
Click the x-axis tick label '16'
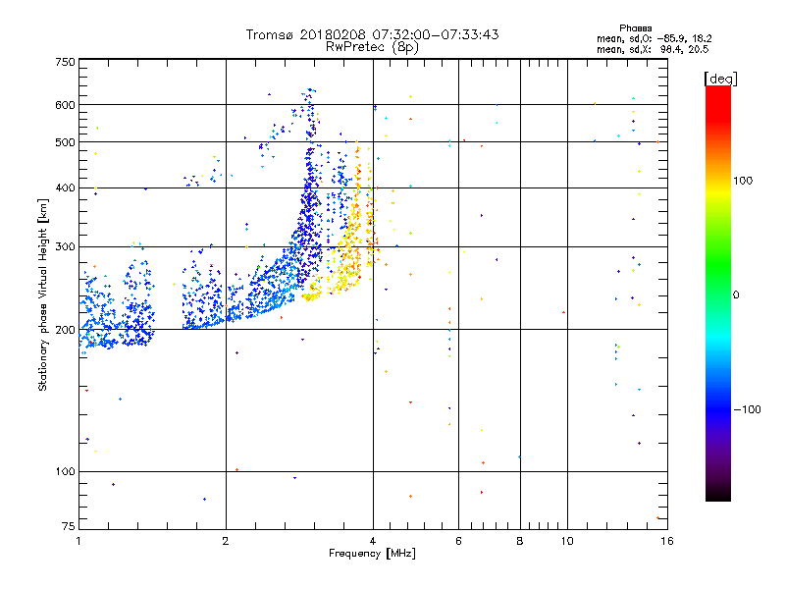pos(667,541)
